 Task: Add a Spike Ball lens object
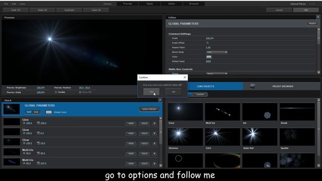coord(260,137)
